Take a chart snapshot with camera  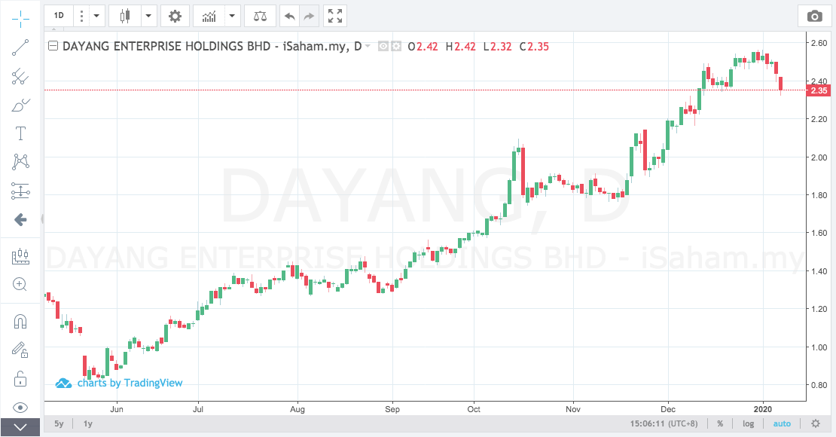coord(815,16)
